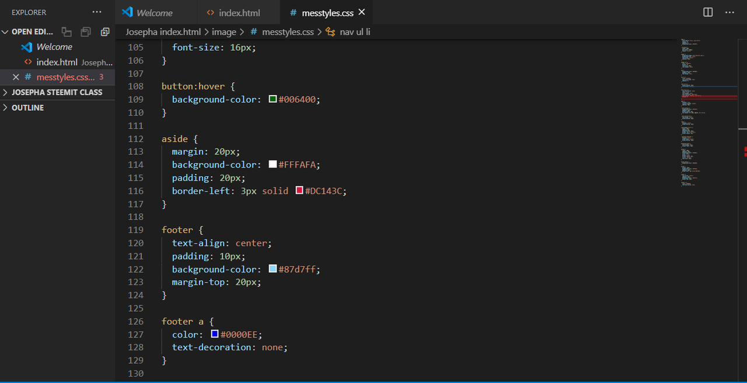Viewport: 747px width, 383px height.
Task: Click the VS Code icon beside Welcome entry
Action: point(26,47)
